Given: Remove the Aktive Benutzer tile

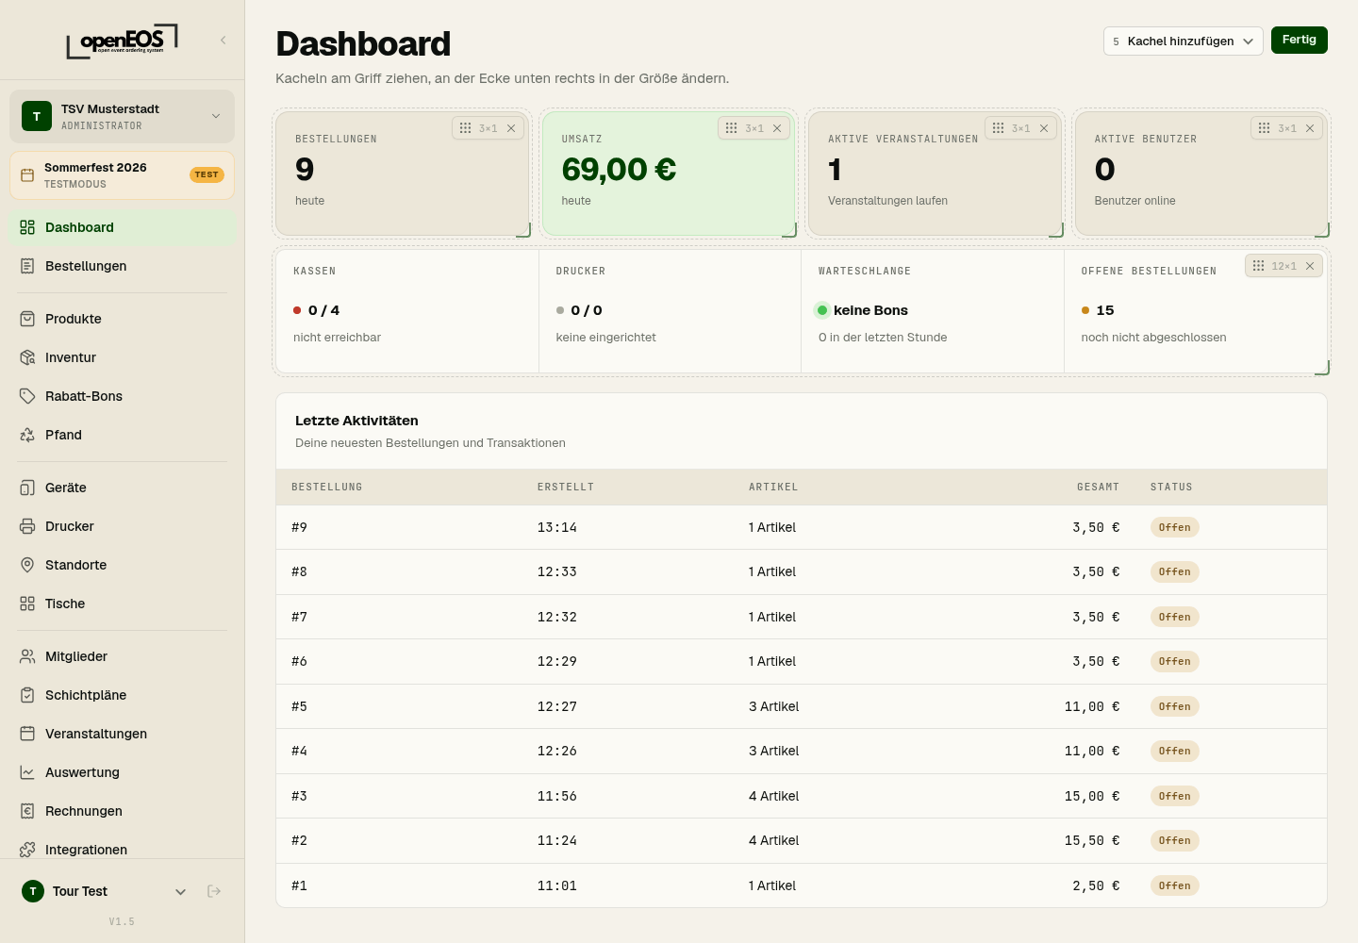Looking at the screenshot, I should tap(1310, 128).
